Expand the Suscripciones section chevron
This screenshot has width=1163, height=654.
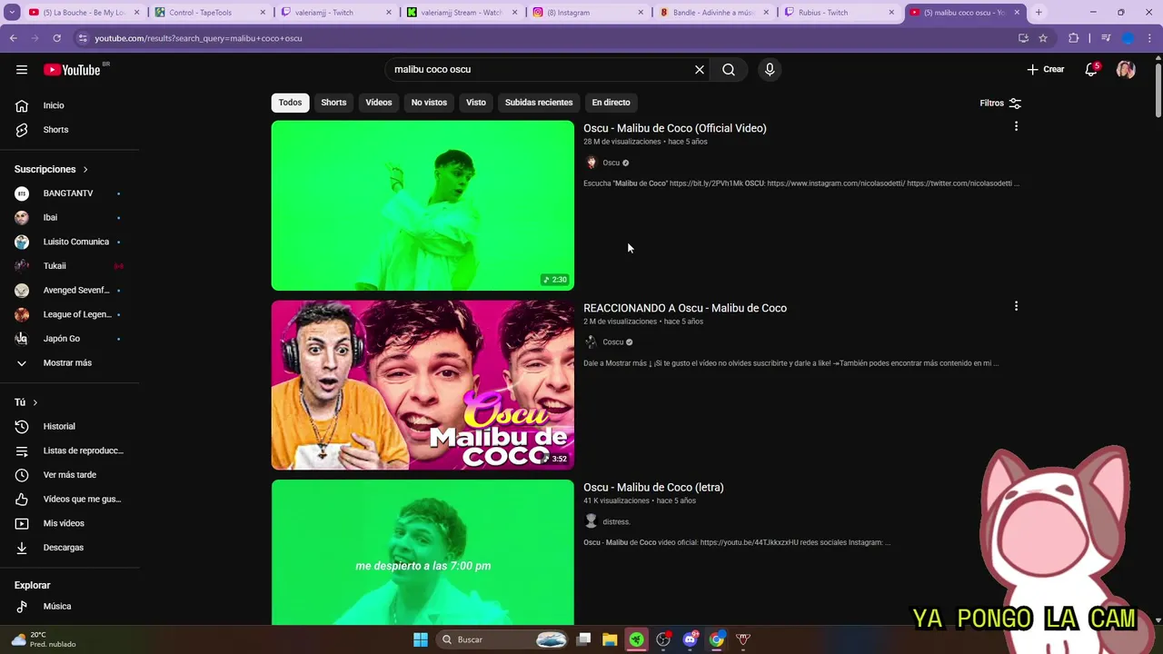tap(85, 170)
